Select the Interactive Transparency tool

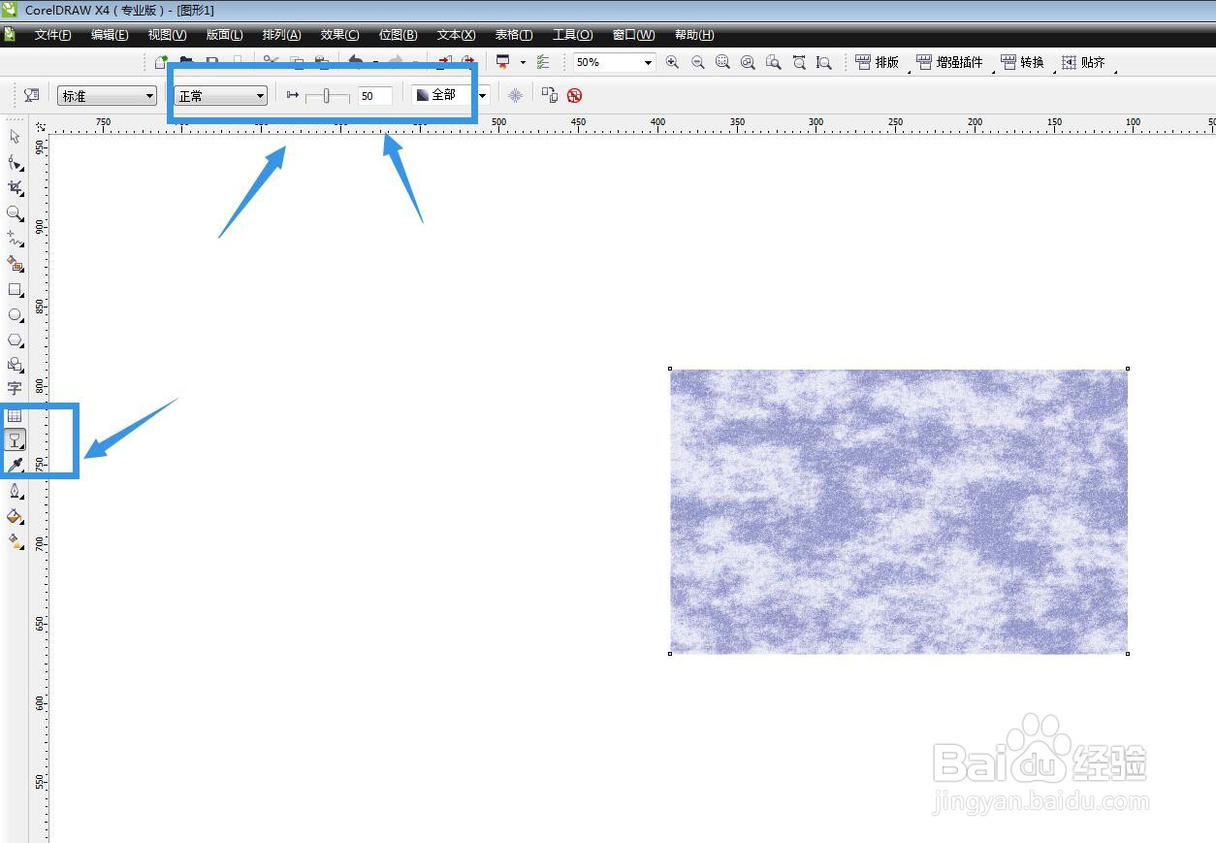(15, 440)
